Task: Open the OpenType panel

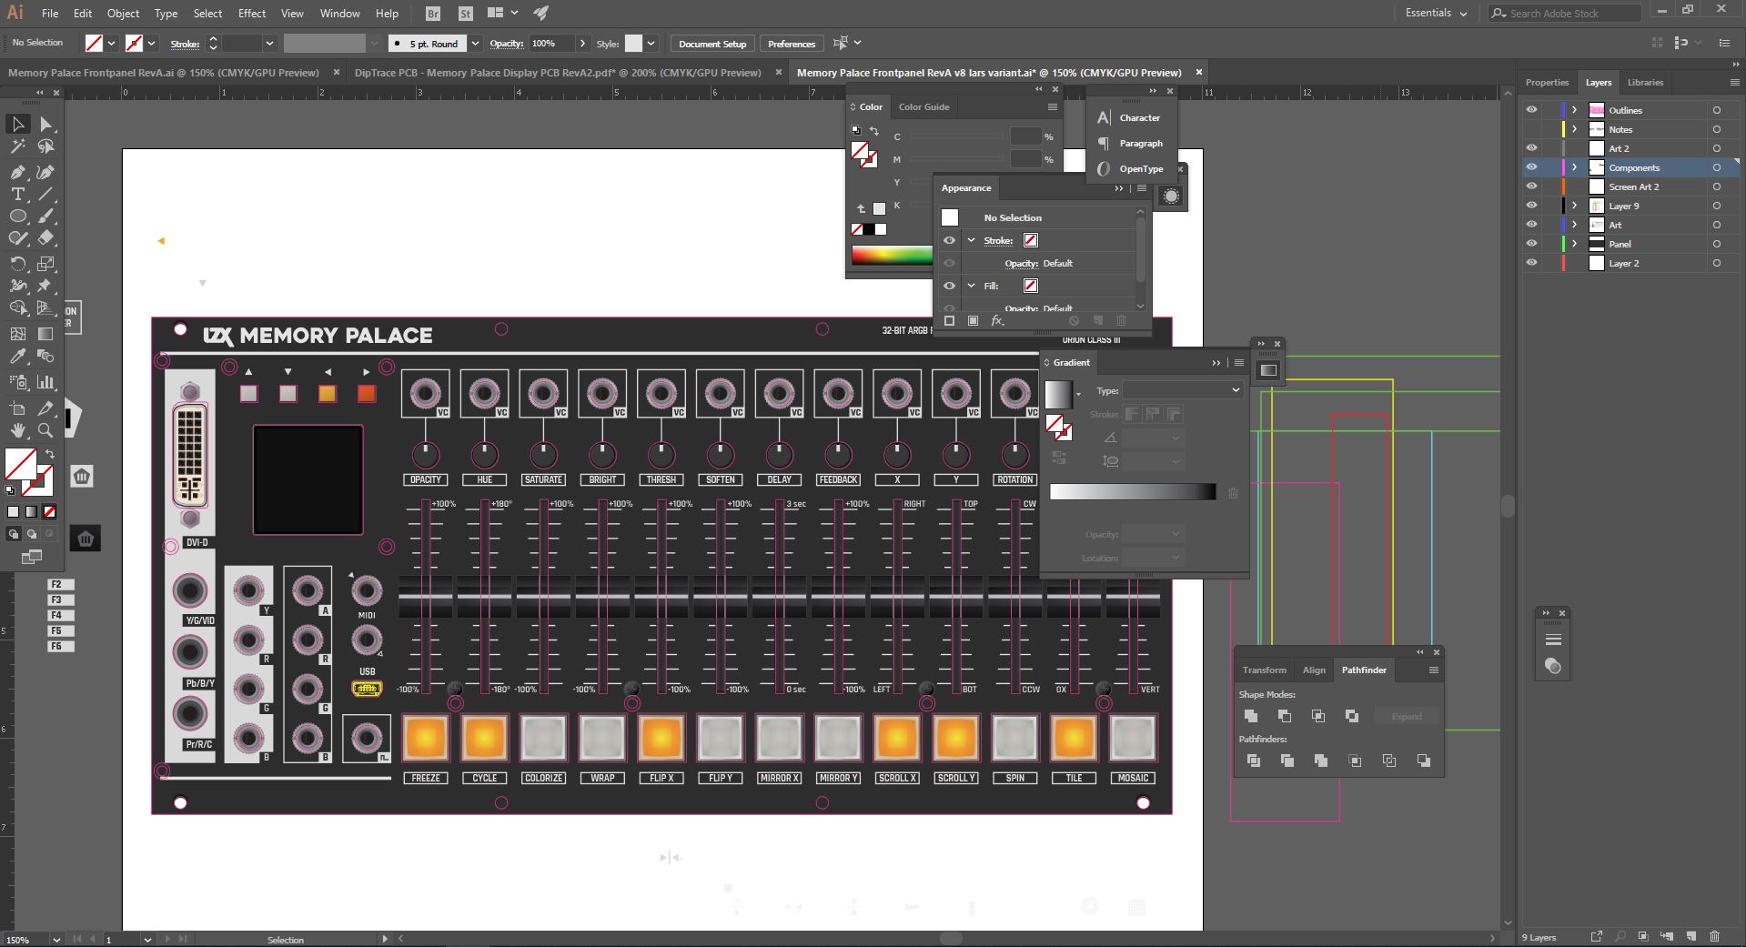Action: coord(1129,168)
